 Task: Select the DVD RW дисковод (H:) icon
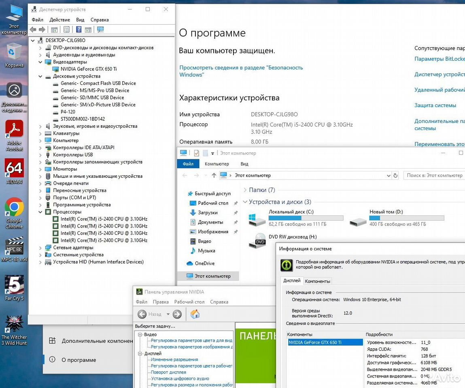tap(257, 240)
